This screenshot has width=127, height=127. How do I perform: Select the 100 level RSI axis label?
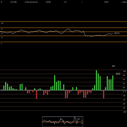point(2,23)
